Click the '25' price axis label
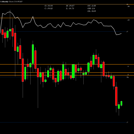 (x=128, y=20)
